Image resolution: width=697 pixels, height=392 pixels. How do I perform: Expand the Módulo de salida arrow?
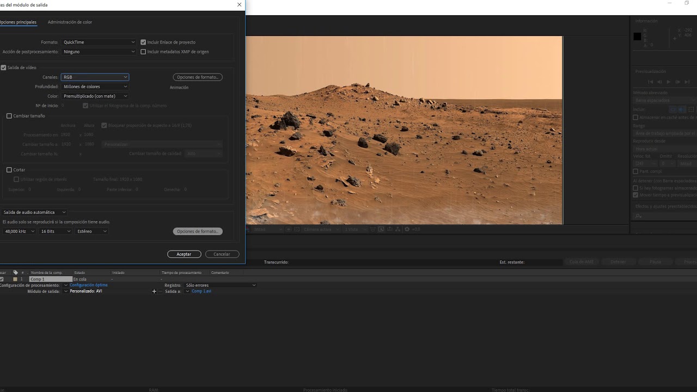tap(66, 291)
